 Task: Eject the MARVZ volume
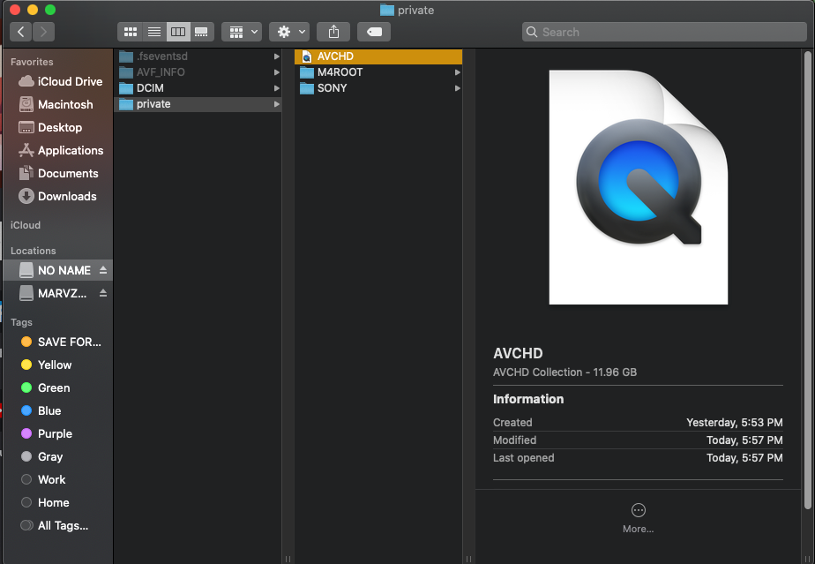[103, 293]
